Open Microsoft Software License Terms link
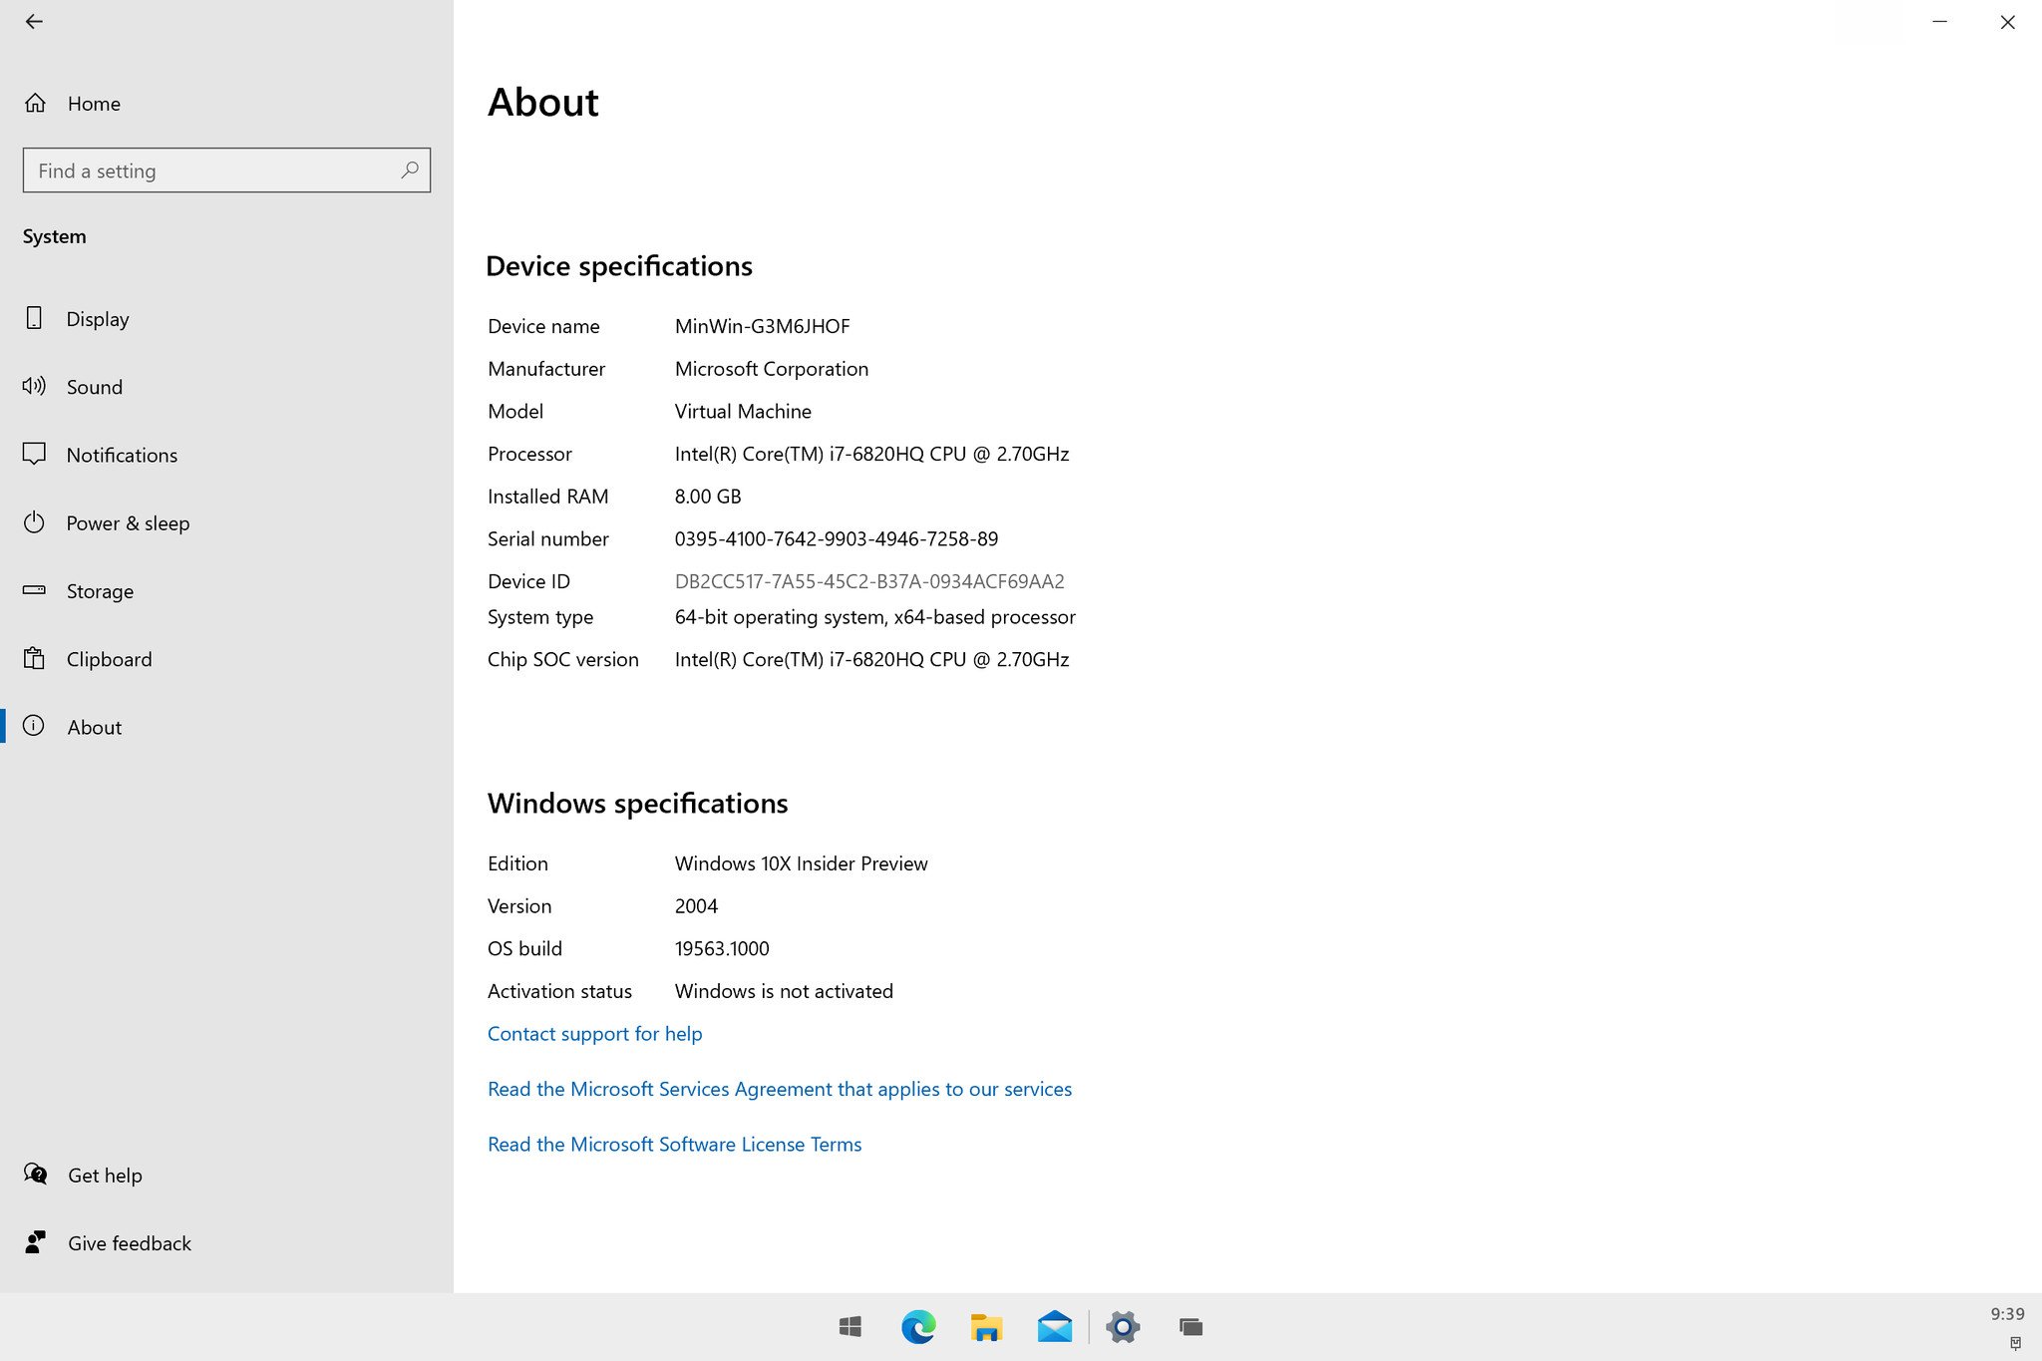This screenshot has height=1361, width=2042. [x=674, y=1145]
